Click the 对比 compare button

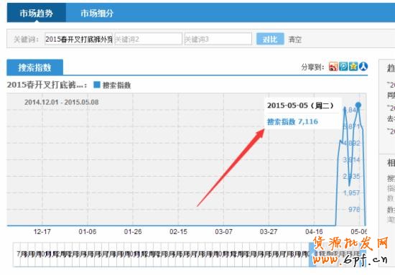click(270, 39)
